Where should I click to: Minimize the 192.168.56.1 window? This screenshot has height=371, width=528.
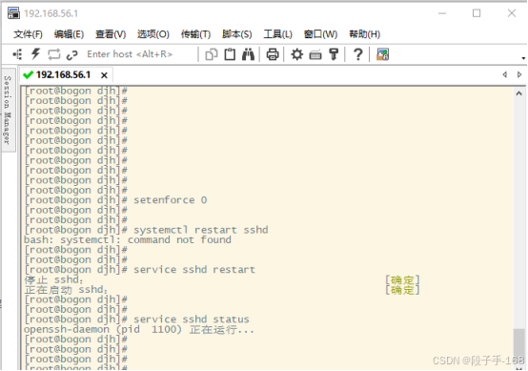coord(442,13)
